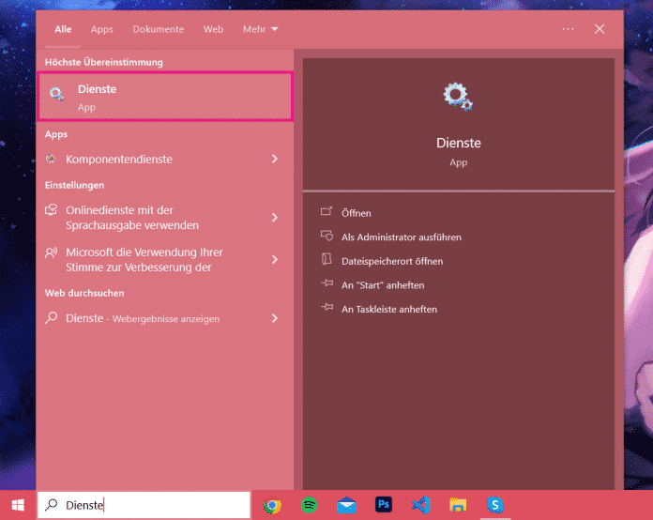Expand the Komponentendienste result arrow
The image size is (653, 520).
point(275,160)
